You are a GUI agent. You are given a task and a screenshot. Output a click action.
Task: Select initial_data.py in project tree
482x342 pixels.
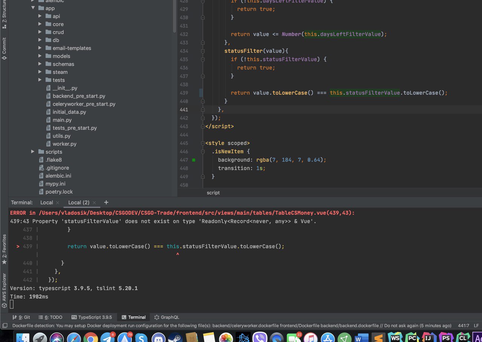click(x=69, y=112)
